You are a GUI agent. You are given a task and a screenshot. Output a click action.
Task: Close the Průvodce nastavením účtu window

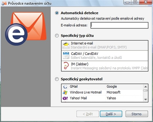coord(146,2)
